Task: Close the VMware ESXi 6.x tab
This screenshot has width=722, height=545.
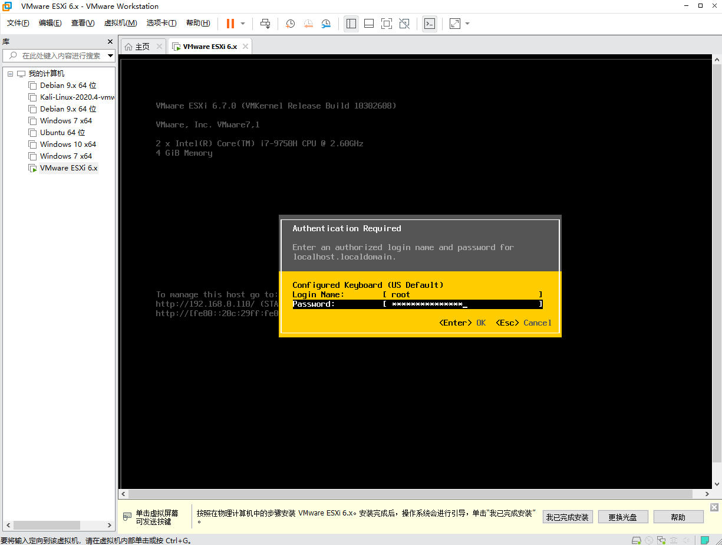Action: (x=246, y=47)
